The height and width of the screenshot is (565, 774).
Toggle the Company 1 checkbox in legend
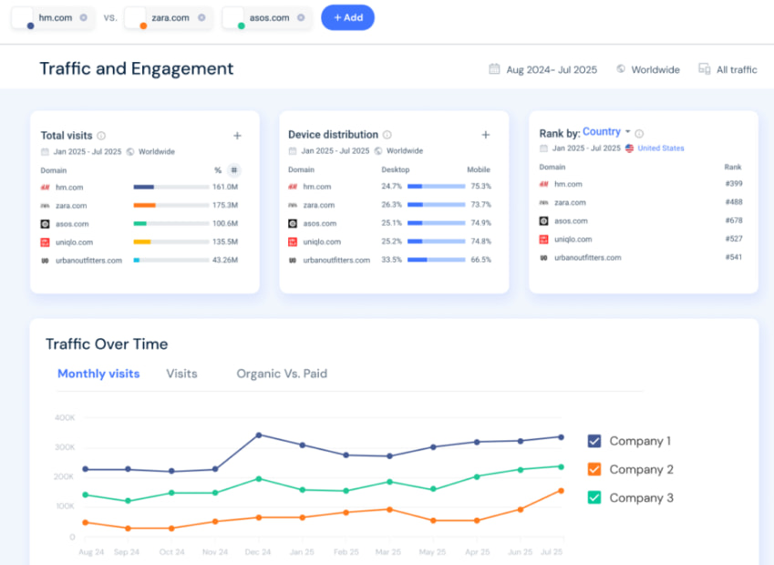pyautogui.click(x=594, y=441)
